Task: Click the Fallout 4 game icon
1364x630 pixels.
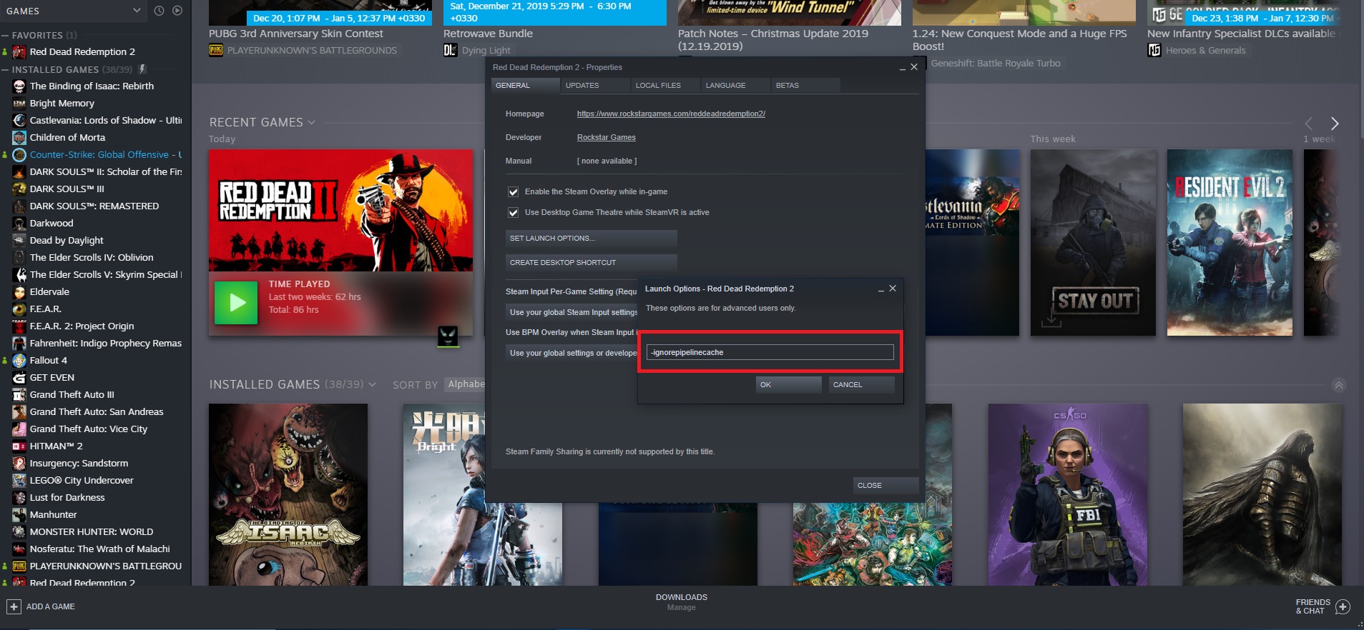Action: pos(19,361)
